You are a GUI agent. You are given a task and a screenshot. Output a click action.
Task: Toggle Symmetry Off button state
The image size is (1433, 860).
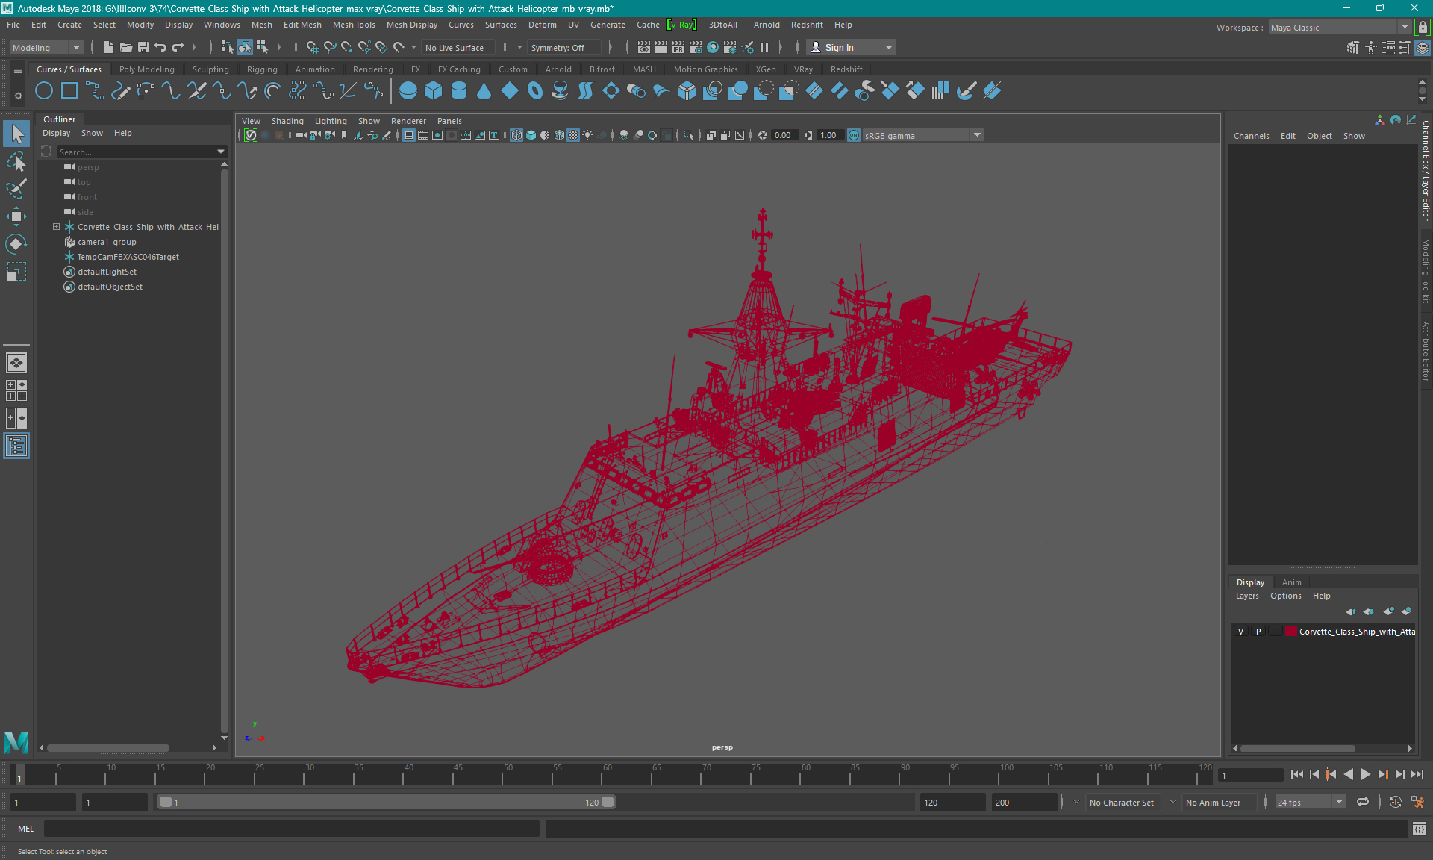coord(562,47)
